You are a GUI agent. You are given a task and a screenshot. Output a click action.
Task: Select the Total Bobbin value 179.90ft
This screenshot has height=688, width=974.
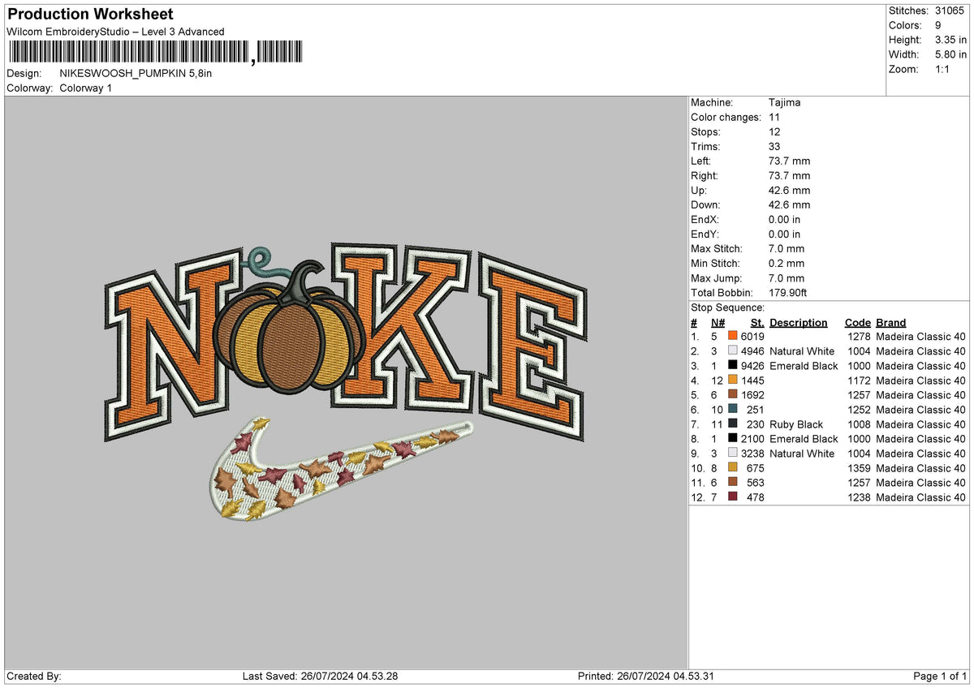[x=787, y=292]
